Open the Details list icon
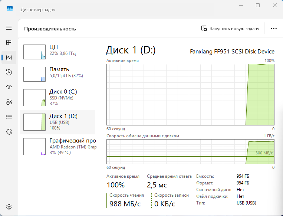Viewport: 283px width, 216px height. (9, 117)
